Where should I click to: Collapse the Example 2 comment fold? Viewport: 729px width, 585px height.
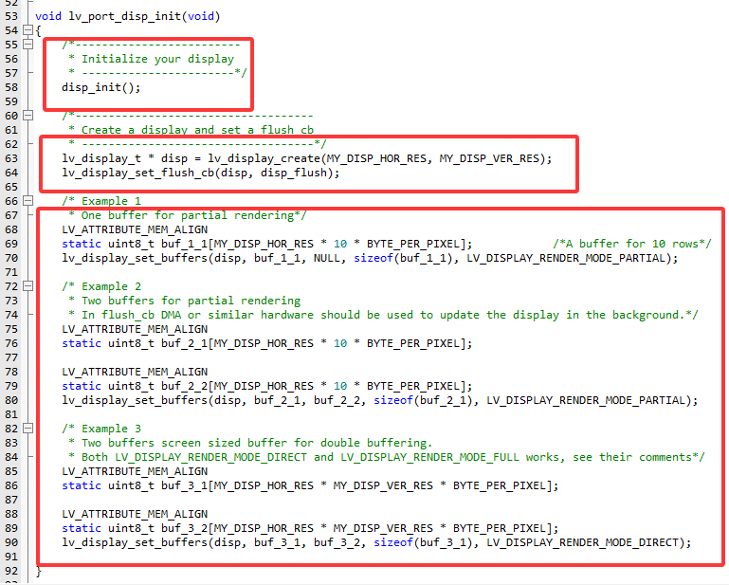point(27,286)
